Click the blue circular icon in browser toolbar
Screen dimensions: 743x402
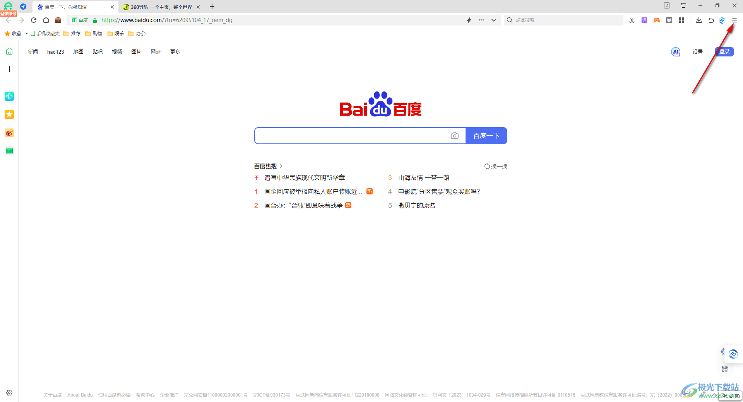tap(722, 20)
